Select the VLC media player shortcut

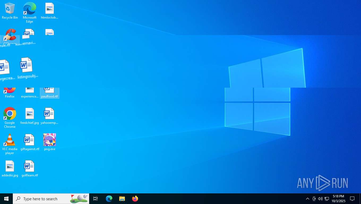click(10, 144)
